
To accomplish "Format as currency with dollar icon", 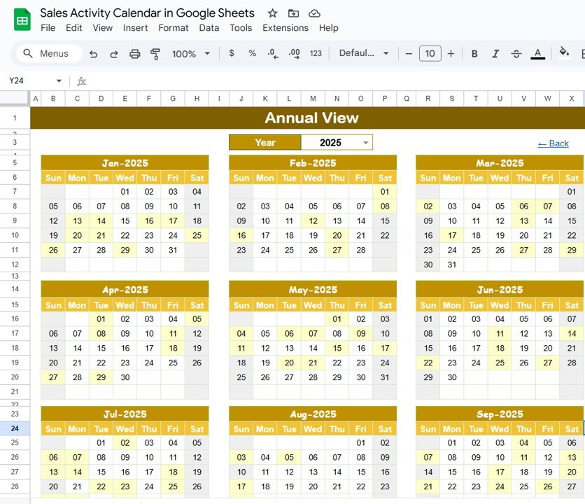I will click(232, 53).
